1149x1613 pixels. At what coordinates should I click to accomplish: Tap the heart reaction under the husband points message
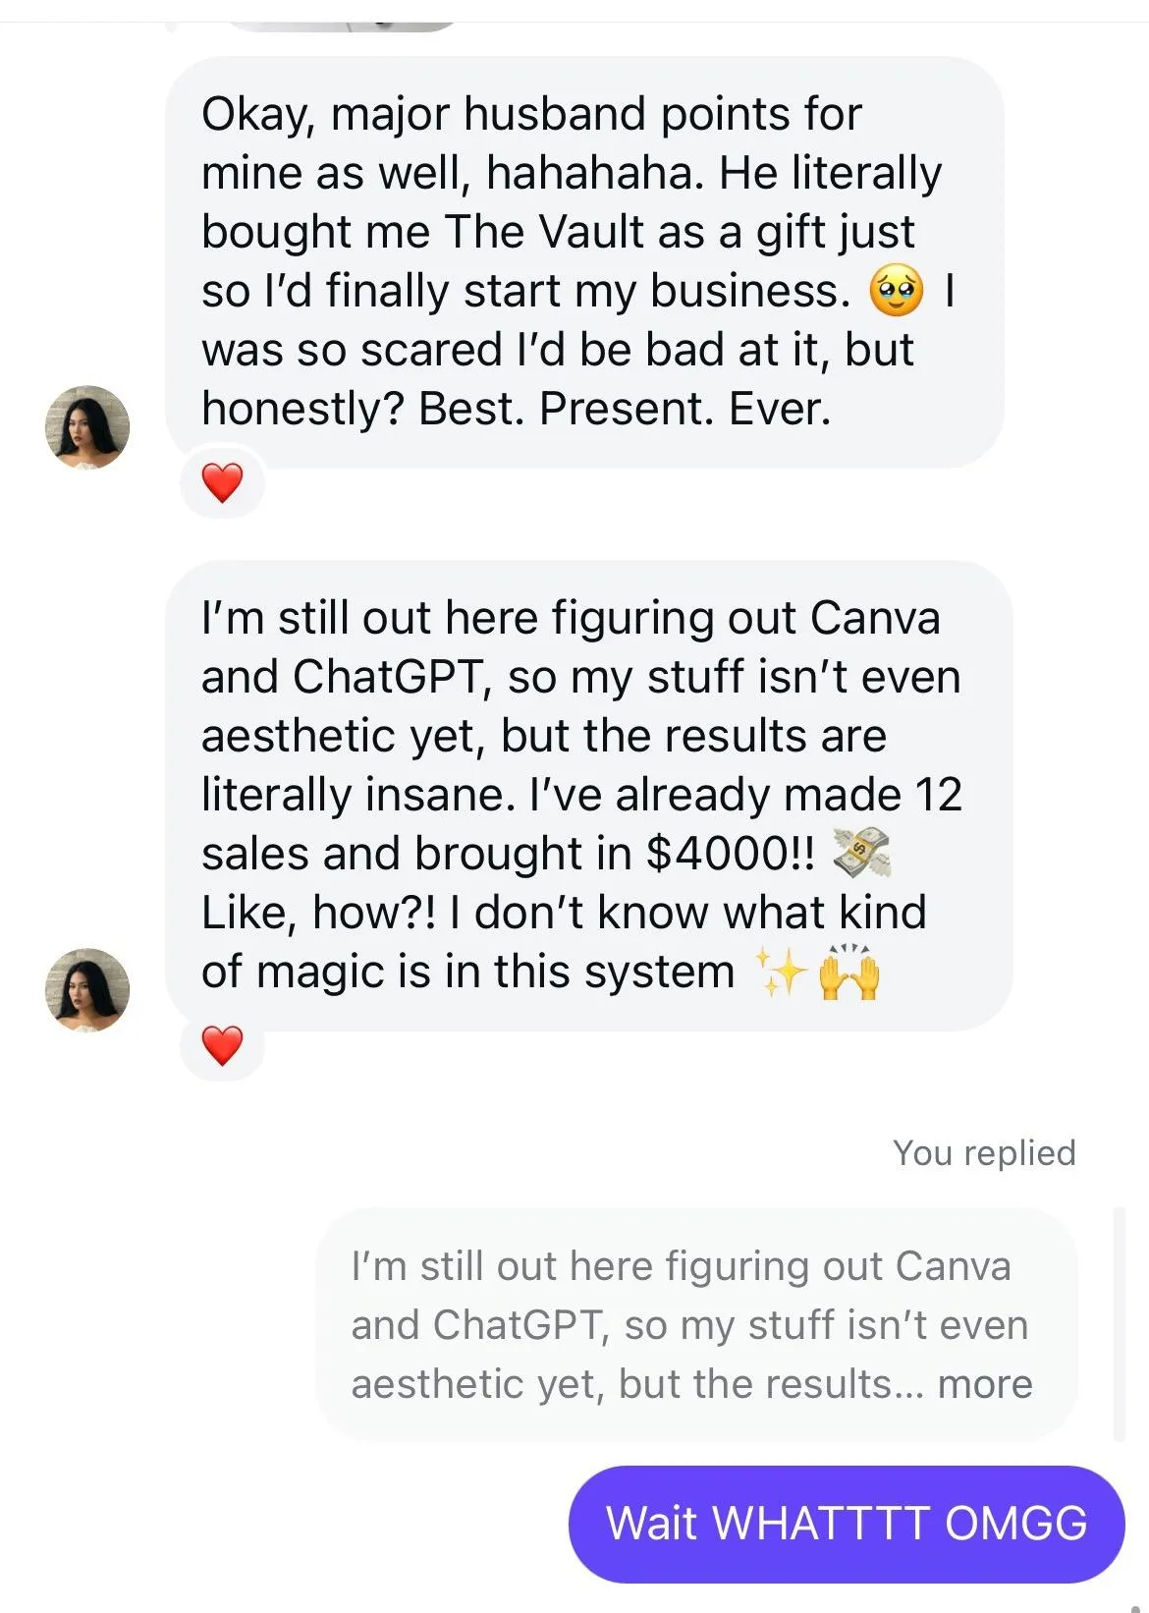(x=222, y=482)
